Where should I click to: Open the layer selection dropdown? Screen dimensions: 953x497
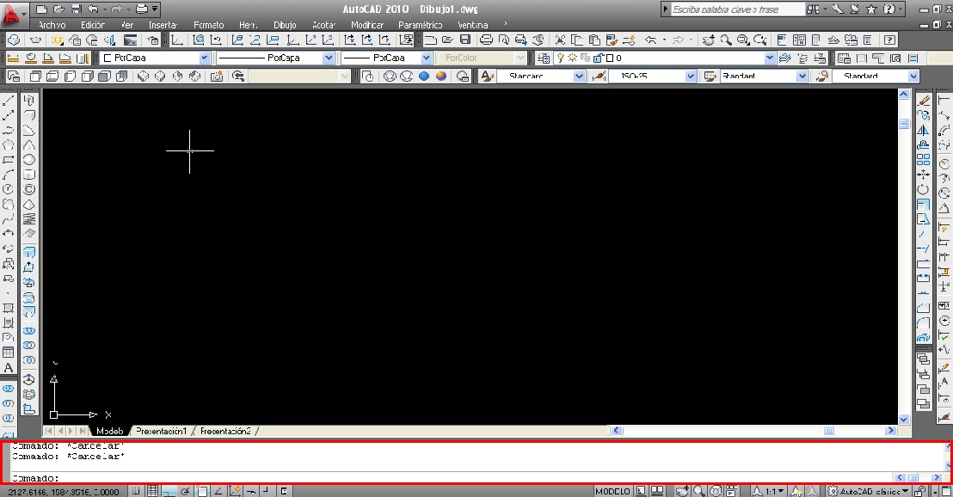click(772, 58)
